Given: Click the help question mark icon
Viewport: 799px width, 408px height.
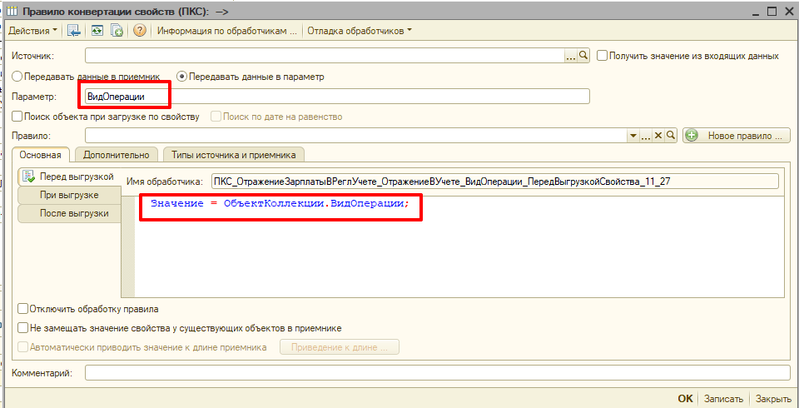Looking at the screenshot, I should [x=140, y=31].
